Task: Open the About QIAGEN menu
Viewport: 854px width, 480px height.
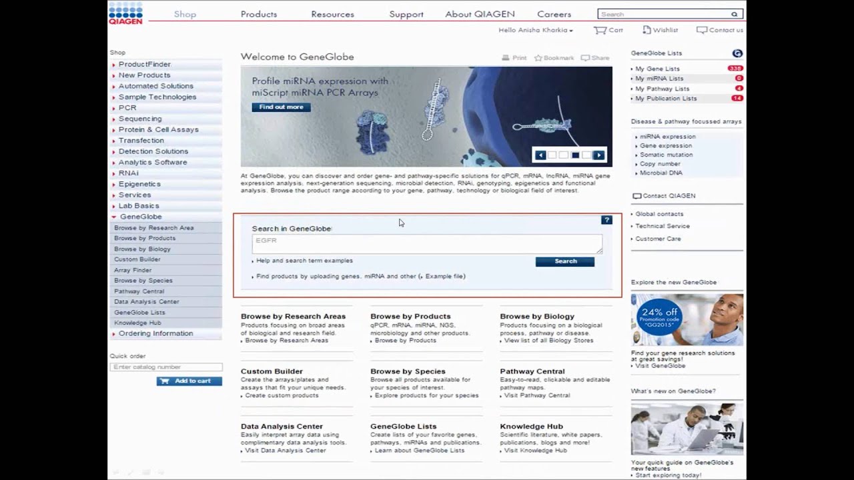Action: 480,14
